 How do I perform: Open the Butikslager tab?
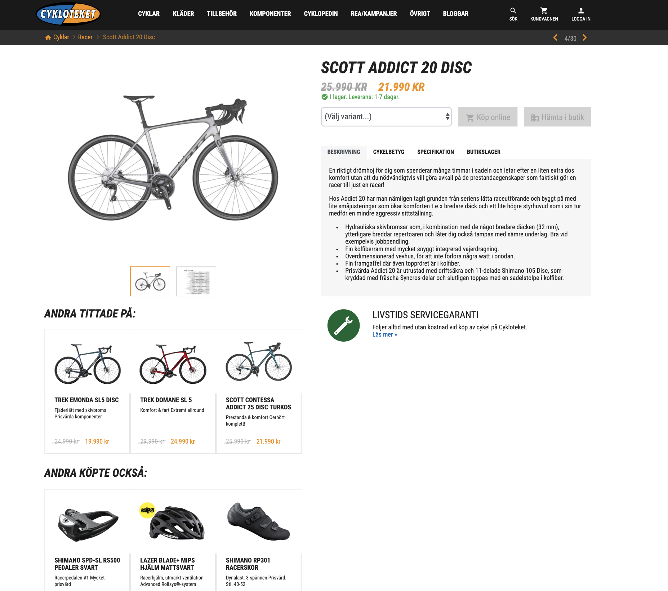tap(484, 152)
